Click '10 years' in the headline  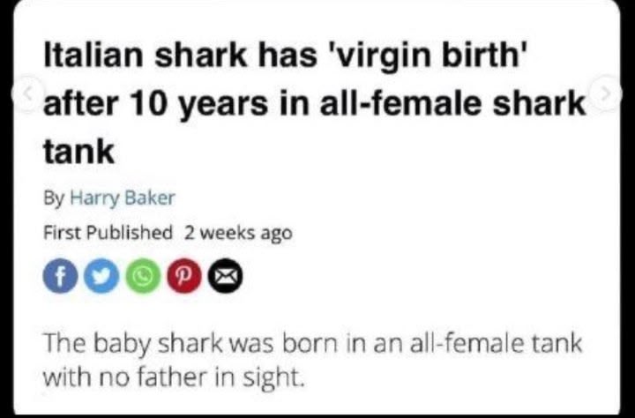tap(198, 104)
